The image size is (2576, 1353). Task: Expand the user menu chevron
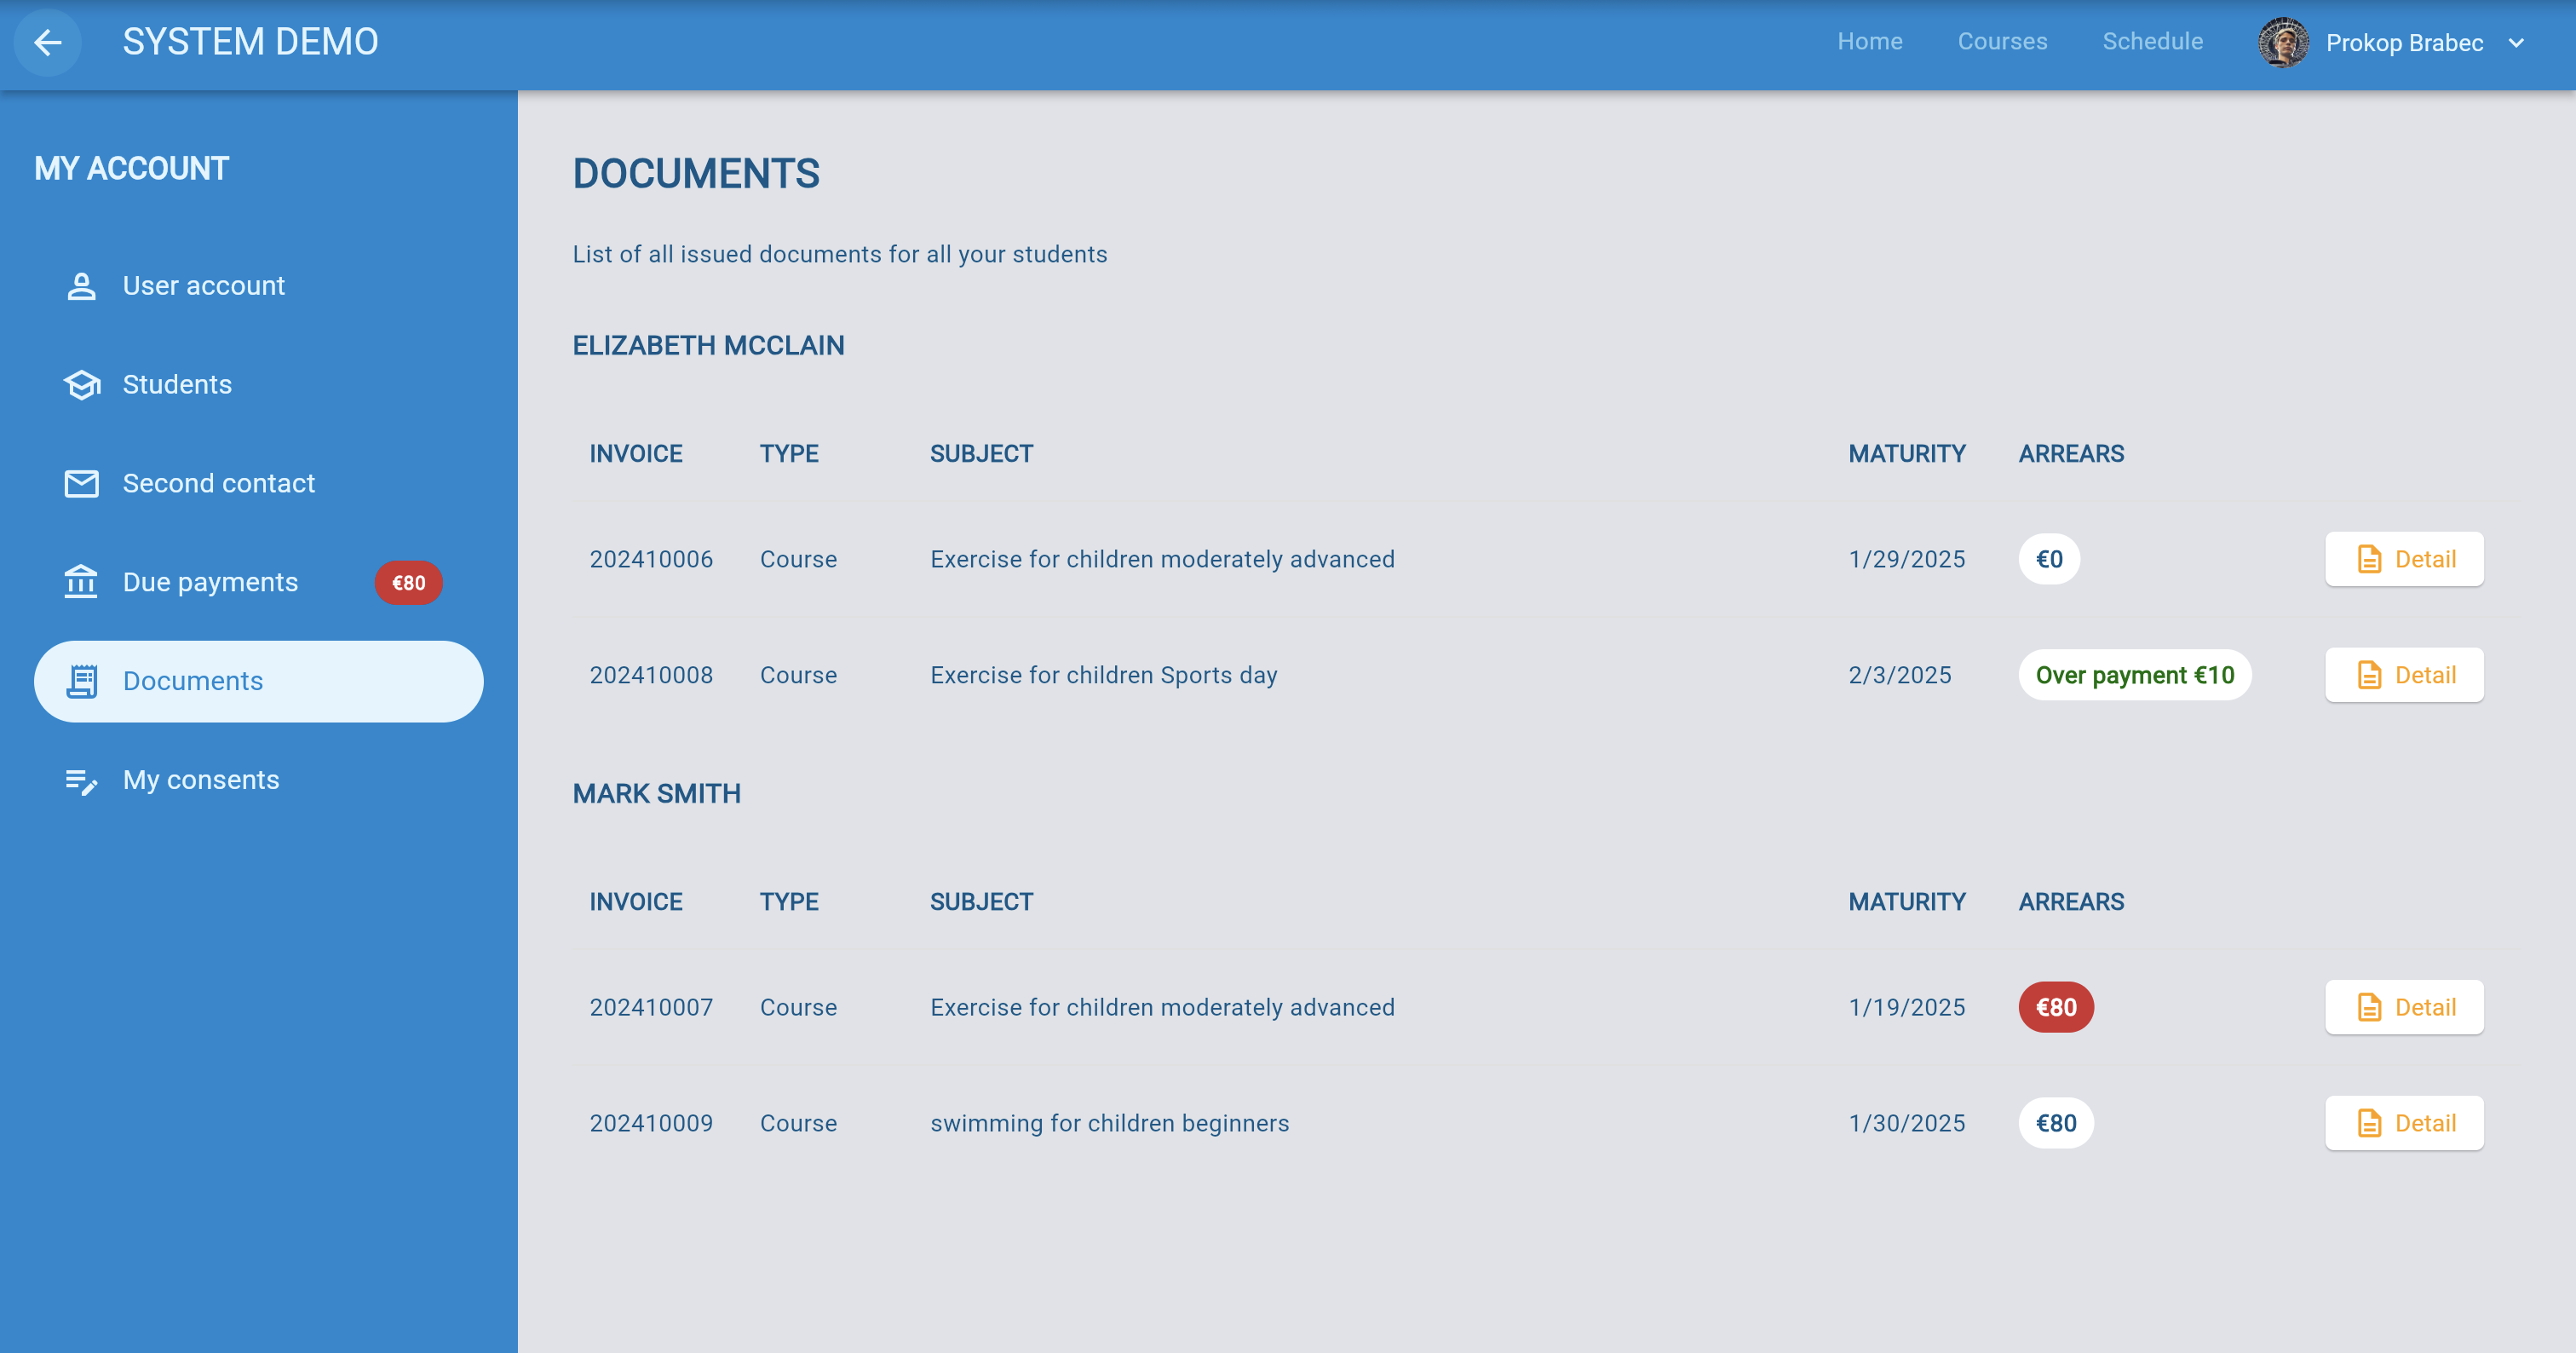click(x=2517, y=43)
